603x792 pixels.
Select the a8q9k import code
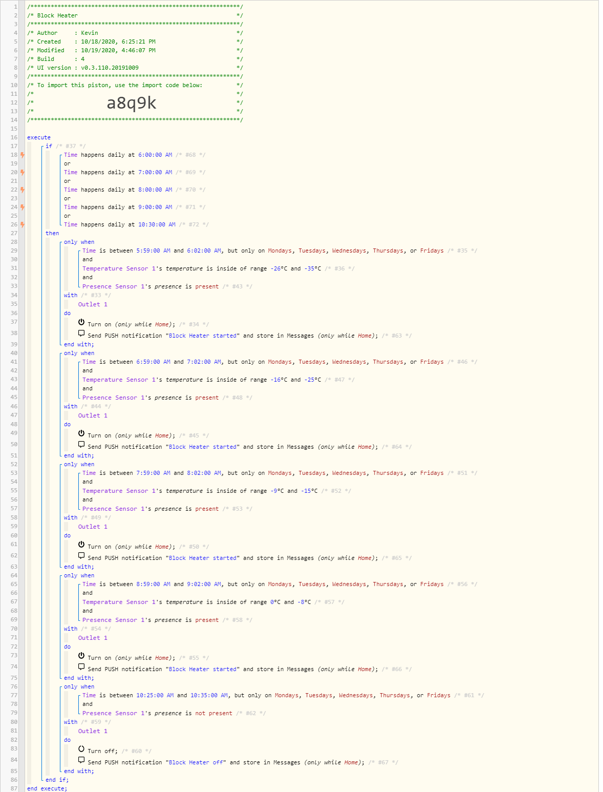(x=132, y=103)
